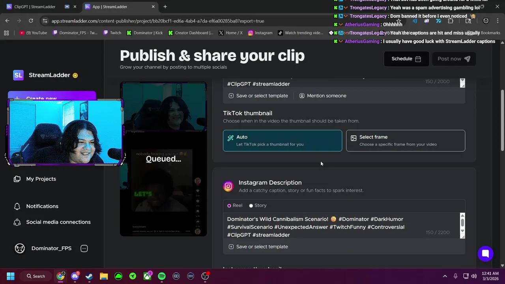This screenshot has height=284, width=505.
Task: Click the browser back arrow
Action: [x=7, y=21]
